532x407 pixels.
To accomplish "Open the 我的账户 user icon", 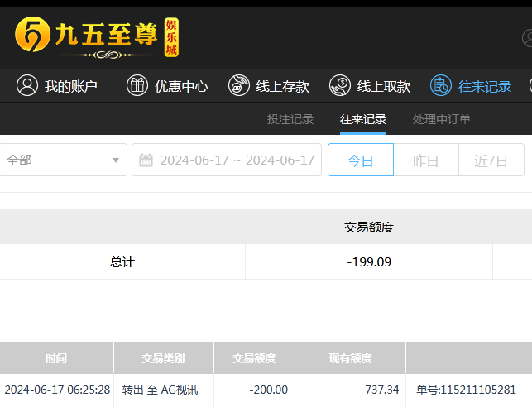I will [27, 85].
